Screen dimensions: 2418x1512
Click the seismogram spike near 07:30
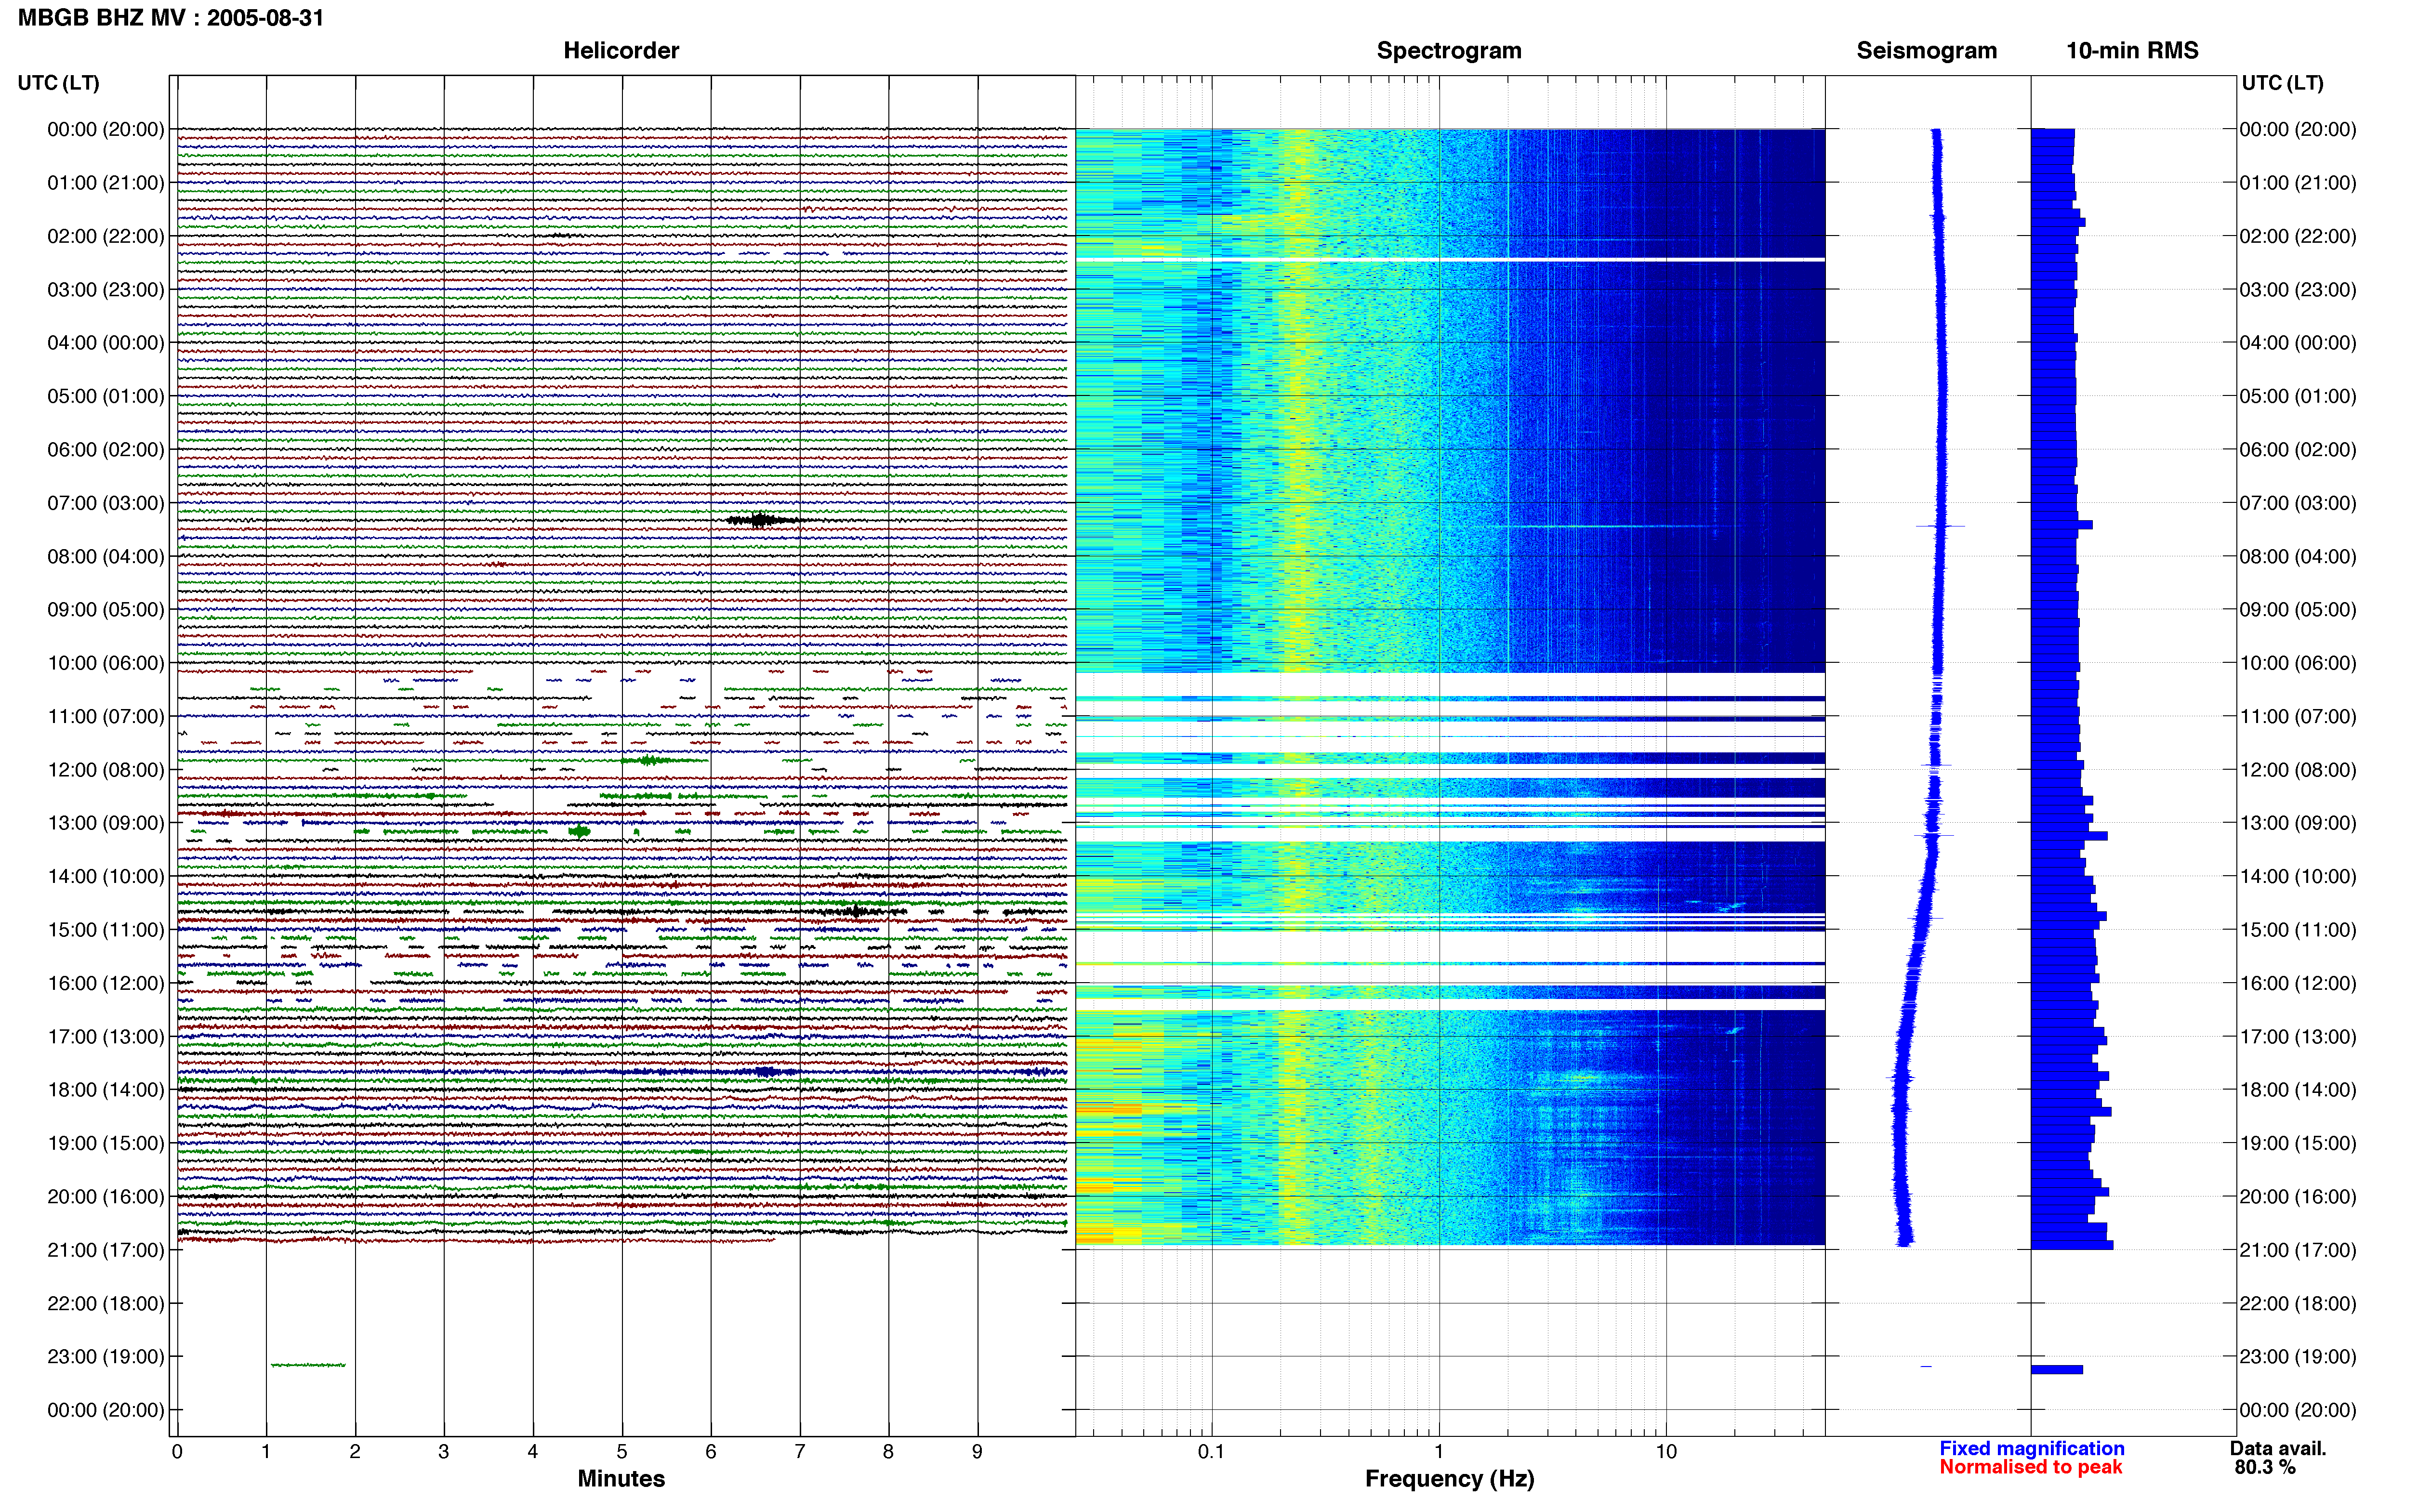pos(1940,526)
